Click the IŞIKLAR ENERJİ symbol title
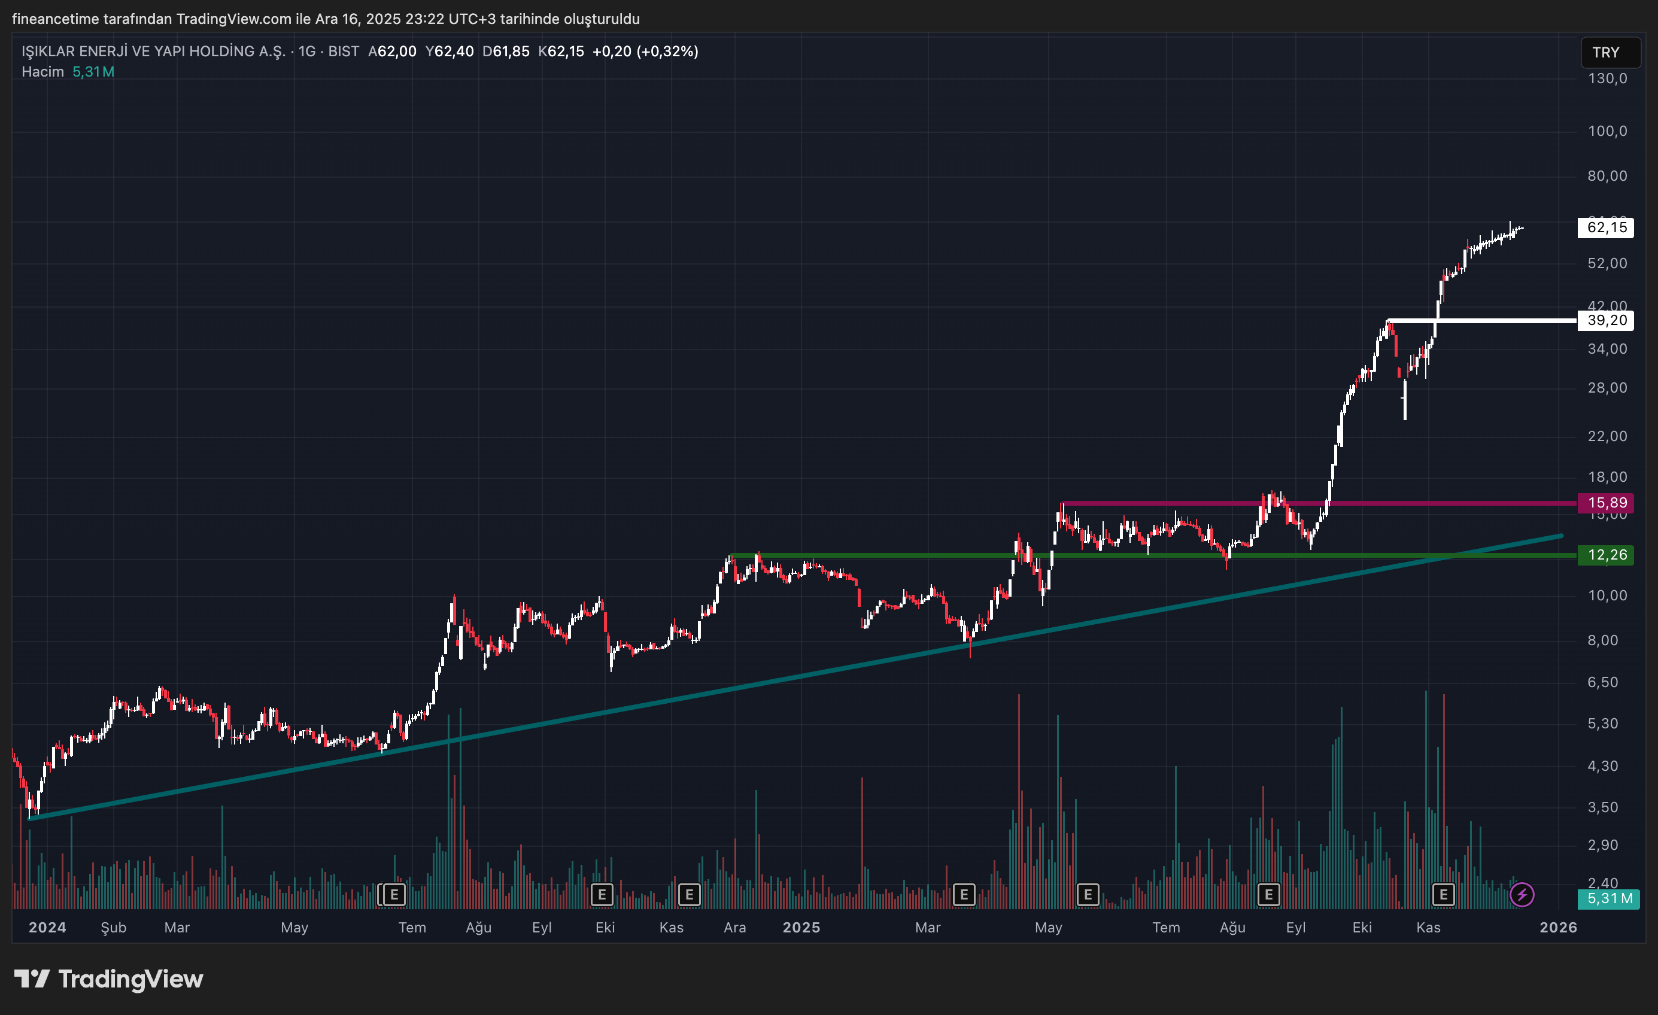1658x1015 pixels. click(153, 51)
